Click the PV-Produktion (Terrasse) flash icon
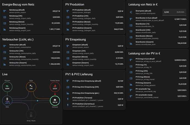Screen dimensions: 190x125 (x=68, y=99)
